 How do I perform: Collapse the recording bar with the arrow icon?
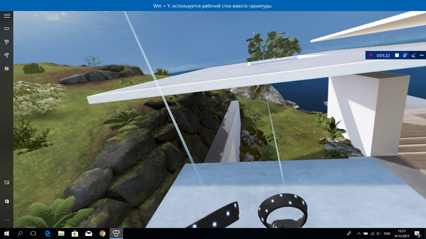pos(413,55)
